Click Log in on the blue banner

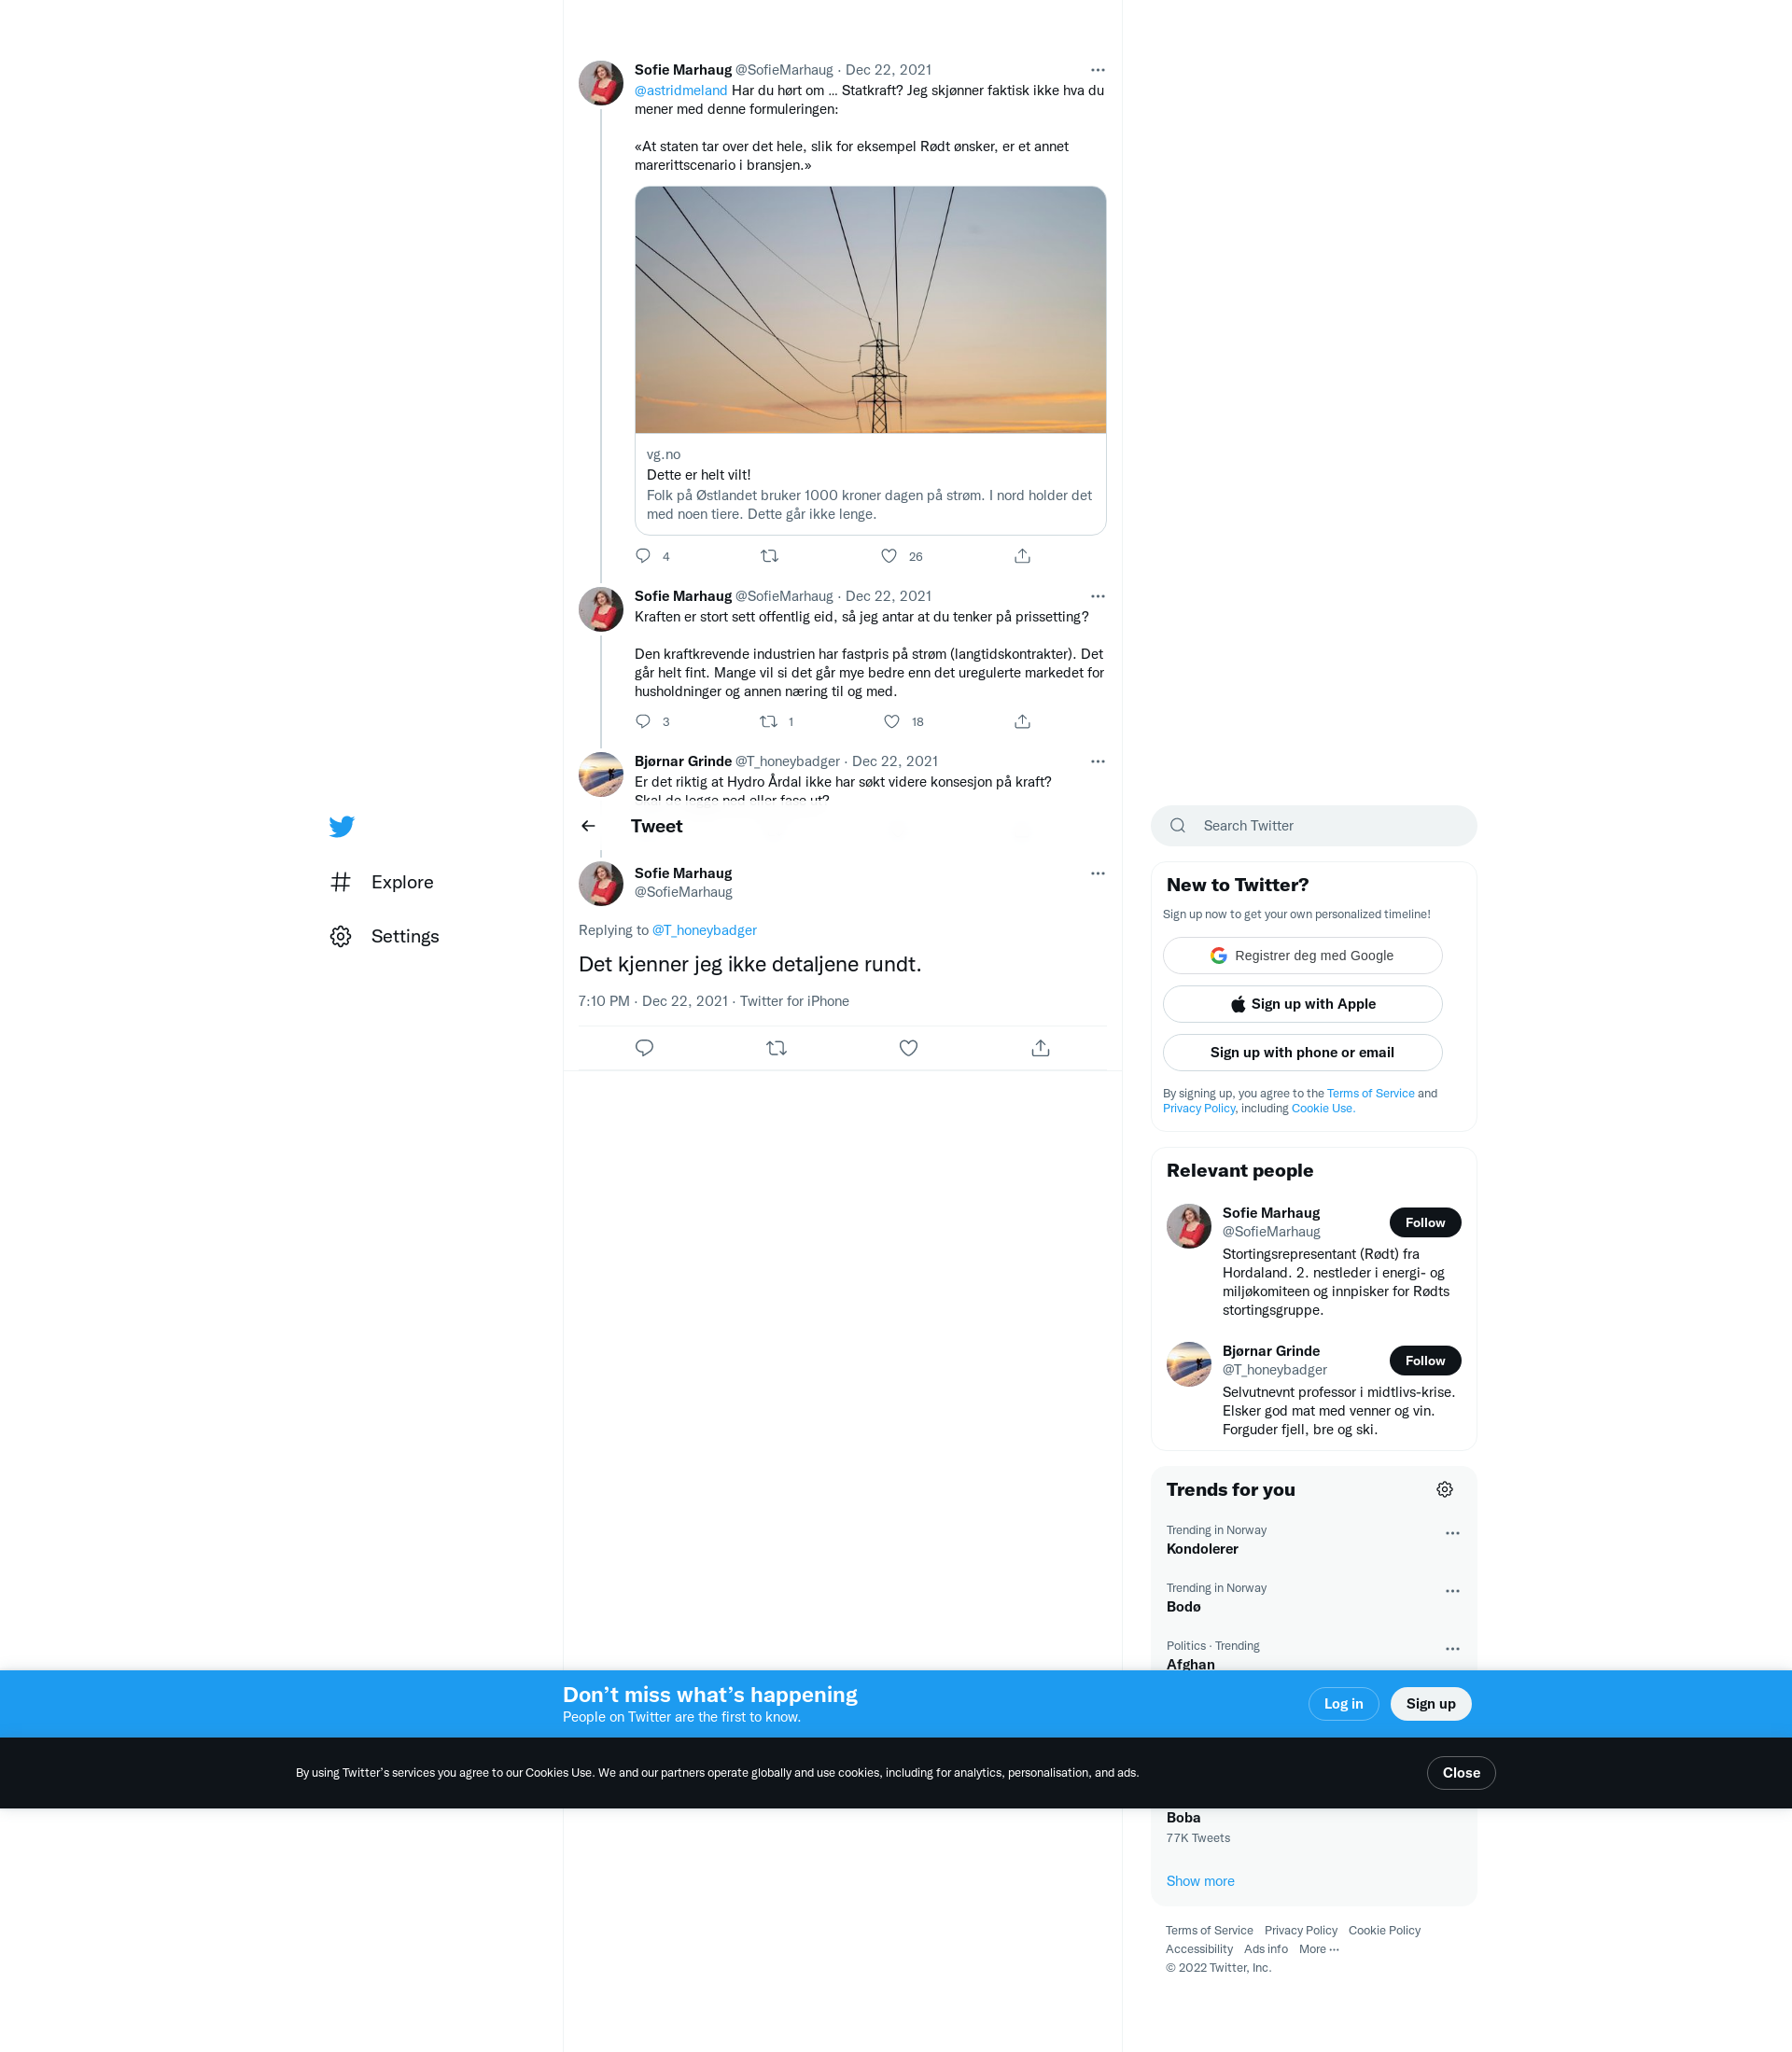click(x=1343, y=1704)
